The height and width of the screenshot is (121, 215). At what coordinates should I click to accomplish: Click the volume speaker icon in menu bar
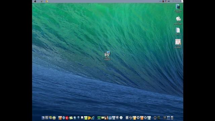(169, 1)
